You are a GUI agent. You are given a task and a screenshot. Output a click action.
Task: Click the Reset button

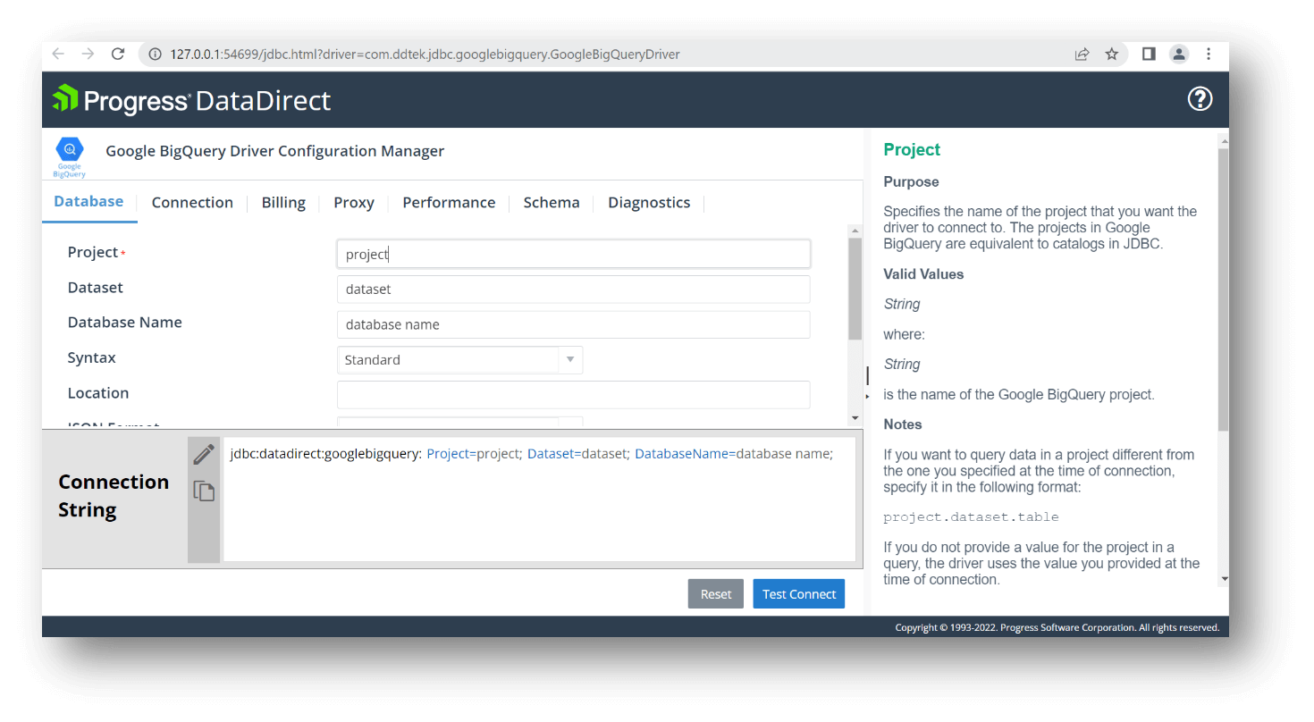715,594
